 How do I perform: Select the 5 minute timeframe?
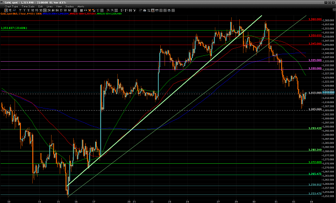coord(28,10)
